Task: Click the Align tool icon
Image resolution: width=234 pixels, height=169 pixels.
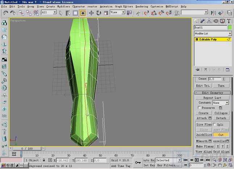Action: [221, 13]
